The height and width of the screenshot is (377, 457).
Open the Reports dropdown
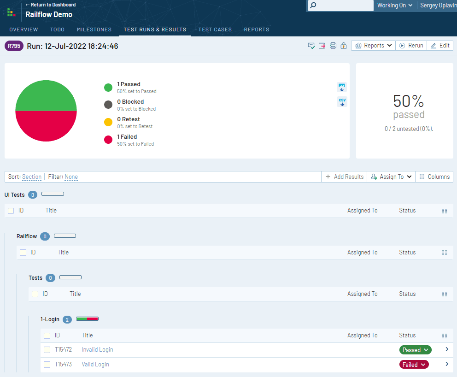(x=373, y=45)
